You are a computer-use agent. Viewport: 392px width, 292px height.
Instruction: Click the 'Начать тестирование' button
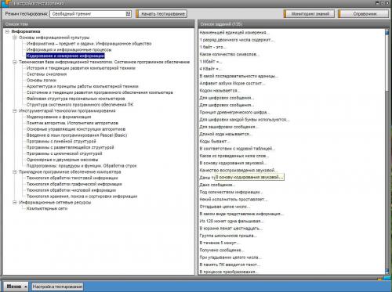pos(162,14)
